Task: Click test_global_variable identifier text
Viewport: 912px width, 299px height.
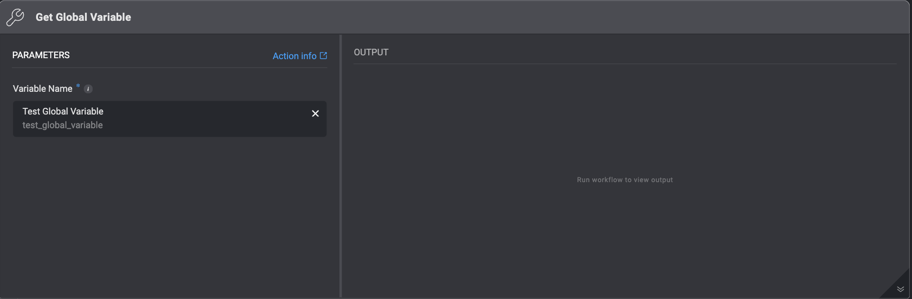Action: tap(63, 125)
